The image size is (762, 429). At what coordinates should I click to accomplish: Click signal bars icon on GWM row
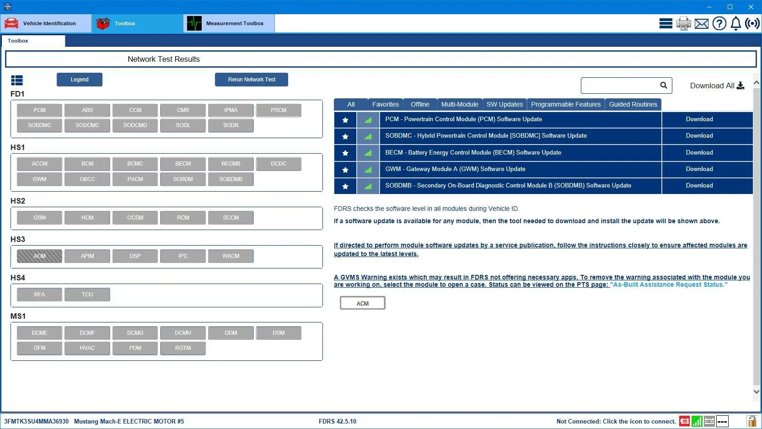pyautogui.click(x=368, y=170)
